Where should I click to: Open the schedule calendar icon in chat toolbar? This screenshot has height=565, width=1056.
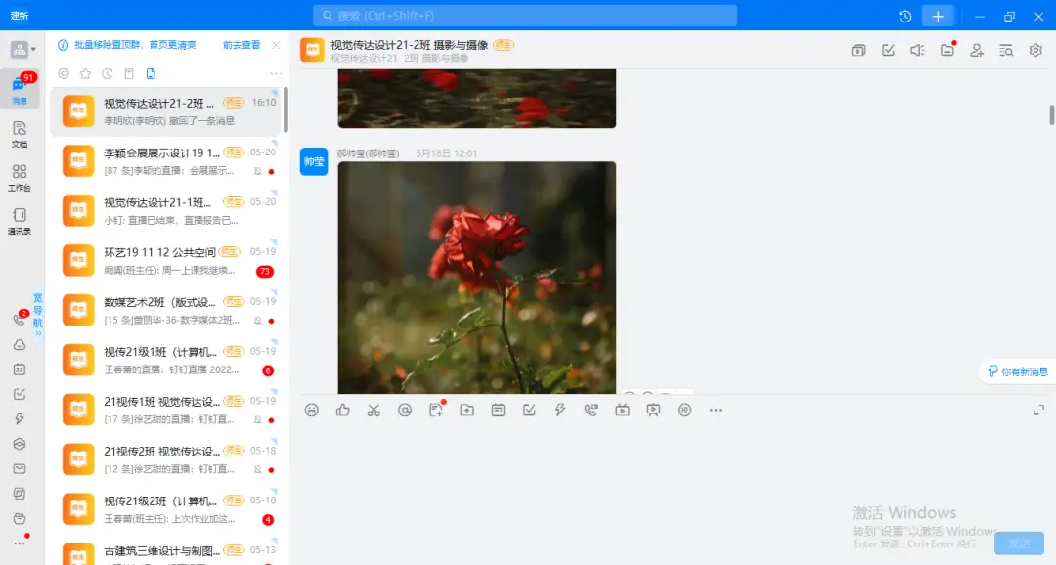pos(498,411)
